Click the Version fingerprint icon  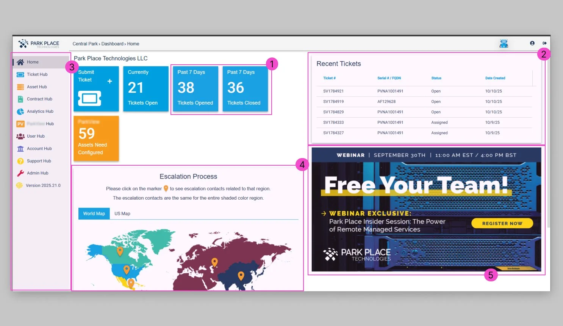(19, 186)
